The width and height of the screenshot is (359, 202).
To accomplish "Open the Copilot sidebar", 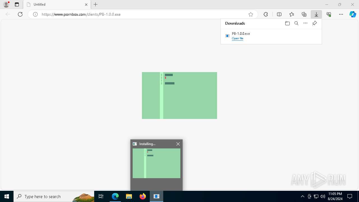I will click(353, 14).
